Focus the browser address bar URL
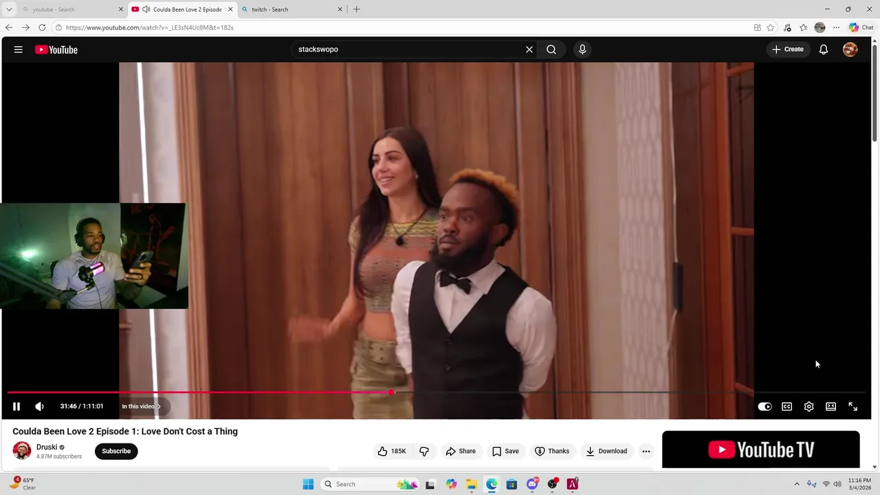The height and width of the screenshot is (495, 880). coord(150,27)
